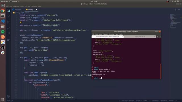Click the index.js breadcrumb item

coord(17,13)
